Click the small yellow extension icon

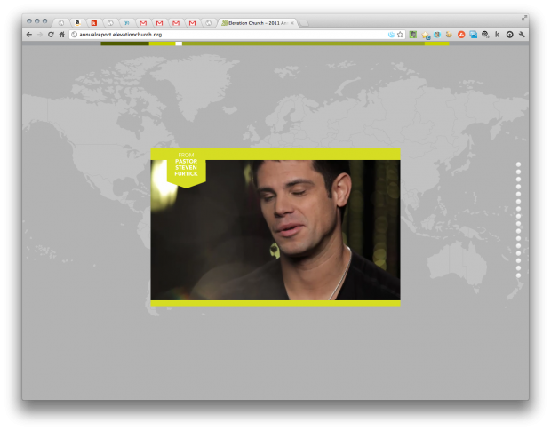(449, 35)
